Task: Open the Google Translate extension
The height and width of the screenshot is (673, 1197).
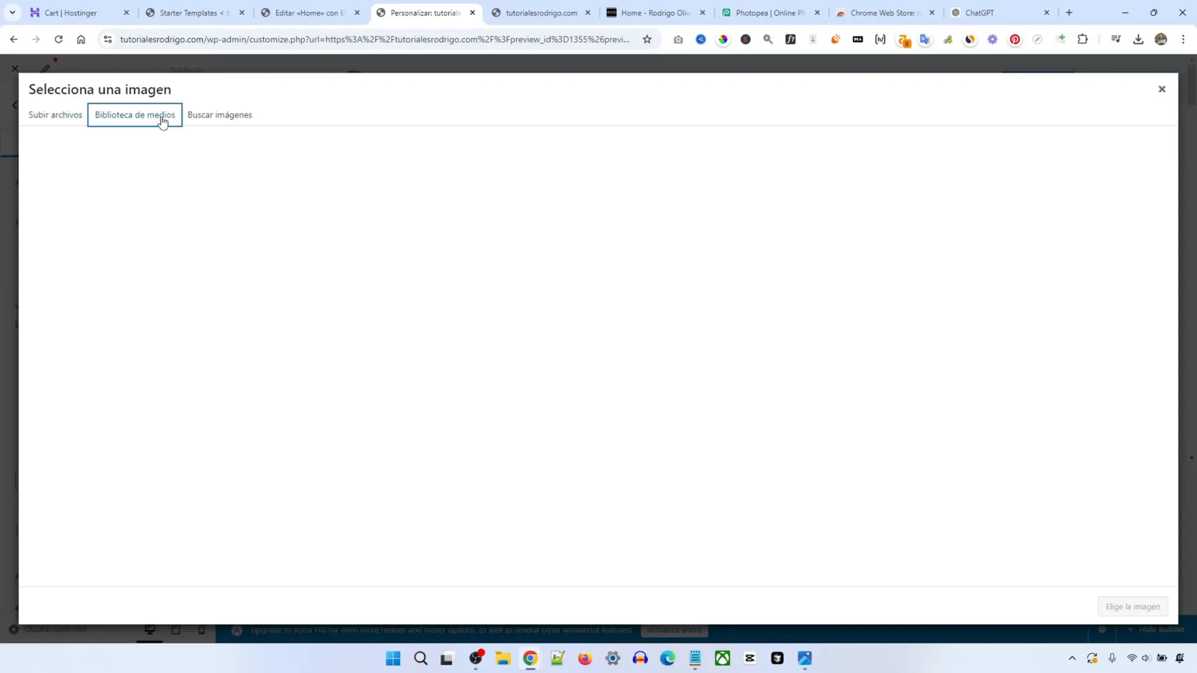Action: tap(925, 40)
